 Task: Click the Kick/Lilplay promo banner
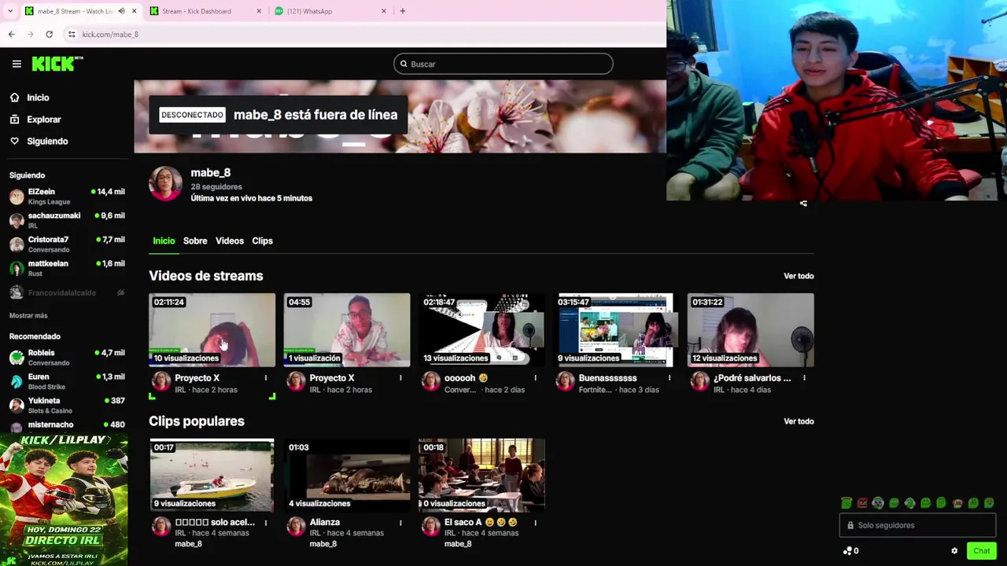64,499
